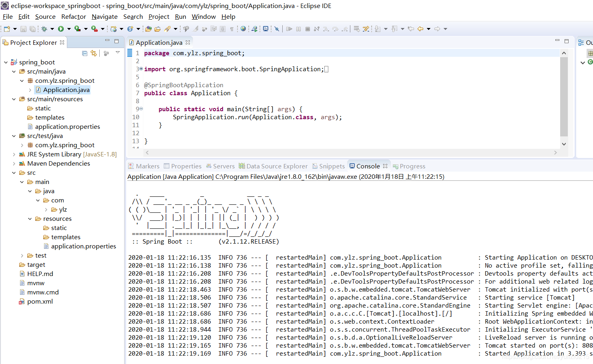Image resolution: width=593 pixels, height=364 pixels.
Task: Toggle the import fold marker on line 3
Action: tap(141, 69)
